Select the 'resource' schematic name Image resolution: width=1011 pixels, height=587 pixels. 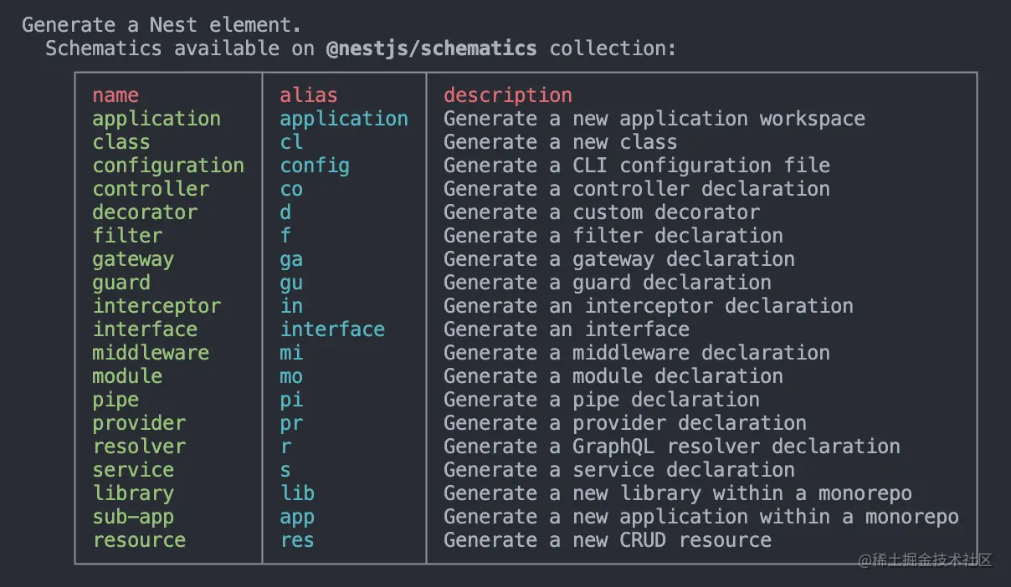(139, 540)
